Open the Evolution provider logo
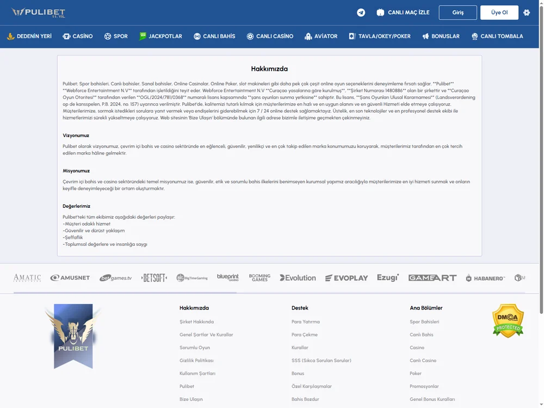The height and width of the screenshot is (408, 544). coord(298,278)
